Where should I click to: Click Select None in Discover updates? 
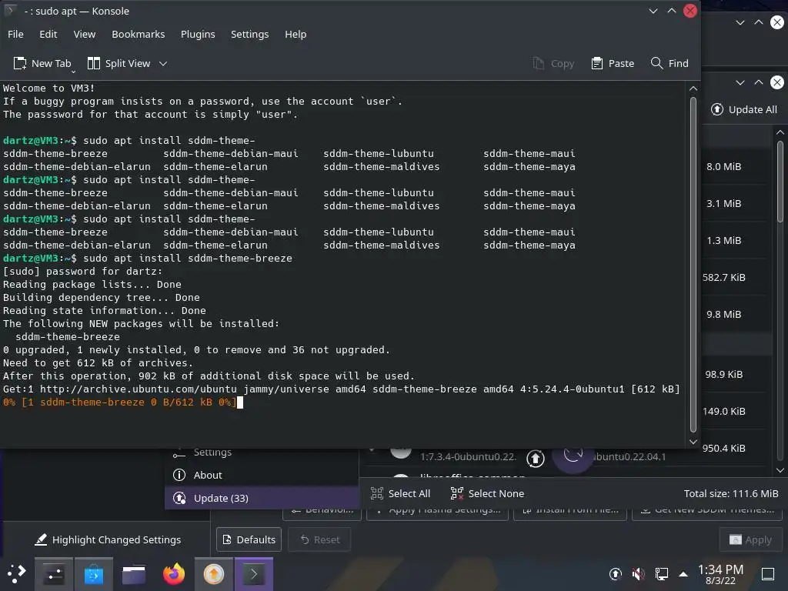pyautogui.click(x=487, y=493)
